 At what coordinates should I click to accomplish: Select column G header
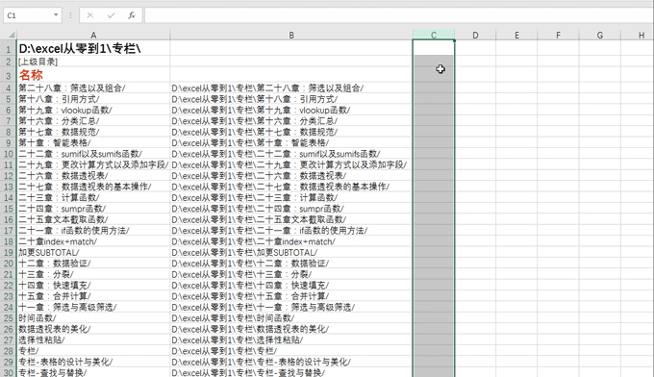pos(599,35)
